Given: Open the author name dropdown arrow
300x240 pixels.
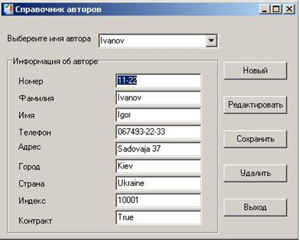Looking at the screenshot, I should click(211, 40).
